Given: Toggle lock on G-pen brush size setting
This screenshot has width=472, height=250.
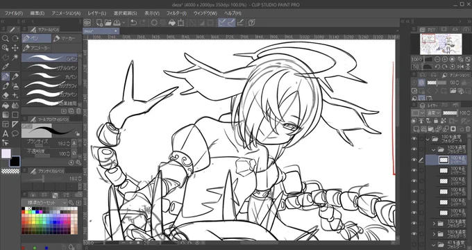Looking at the screenshot, I should [77, 133].
